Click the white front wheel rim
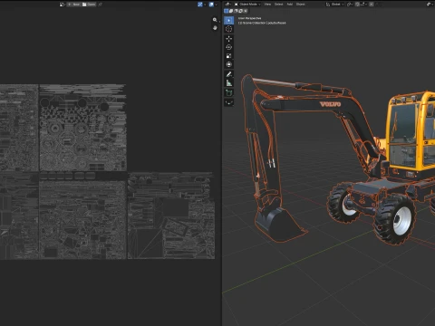Screen dimensions: 435x326 (402, 220)
